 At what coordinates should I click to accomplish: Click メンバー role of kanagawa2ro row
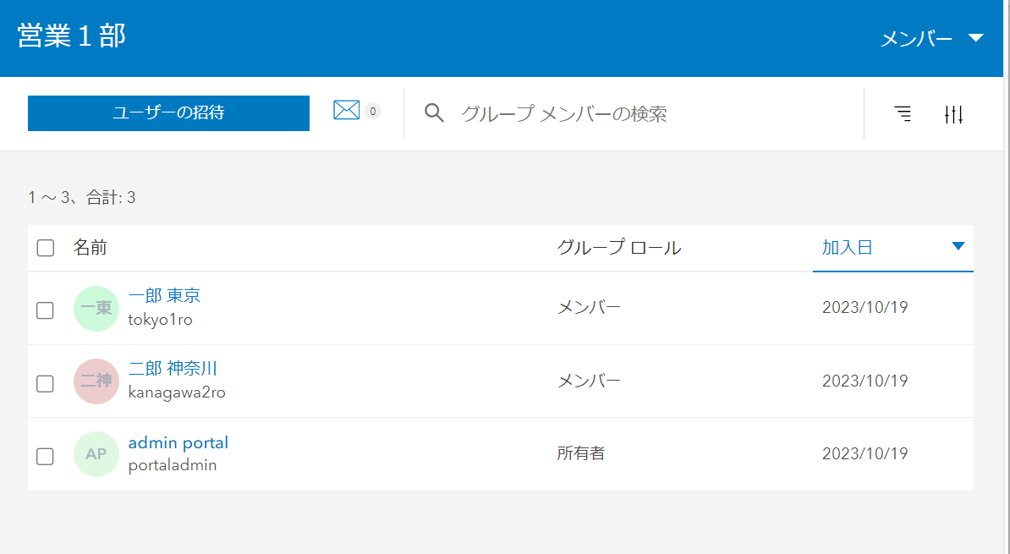pyautogui.click(x=589, y=381)
